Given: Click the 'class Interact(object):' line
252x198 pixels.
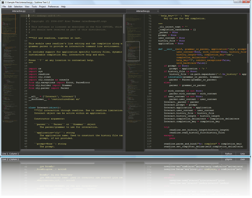Looking at the screenshot, I should click(45, 108).
